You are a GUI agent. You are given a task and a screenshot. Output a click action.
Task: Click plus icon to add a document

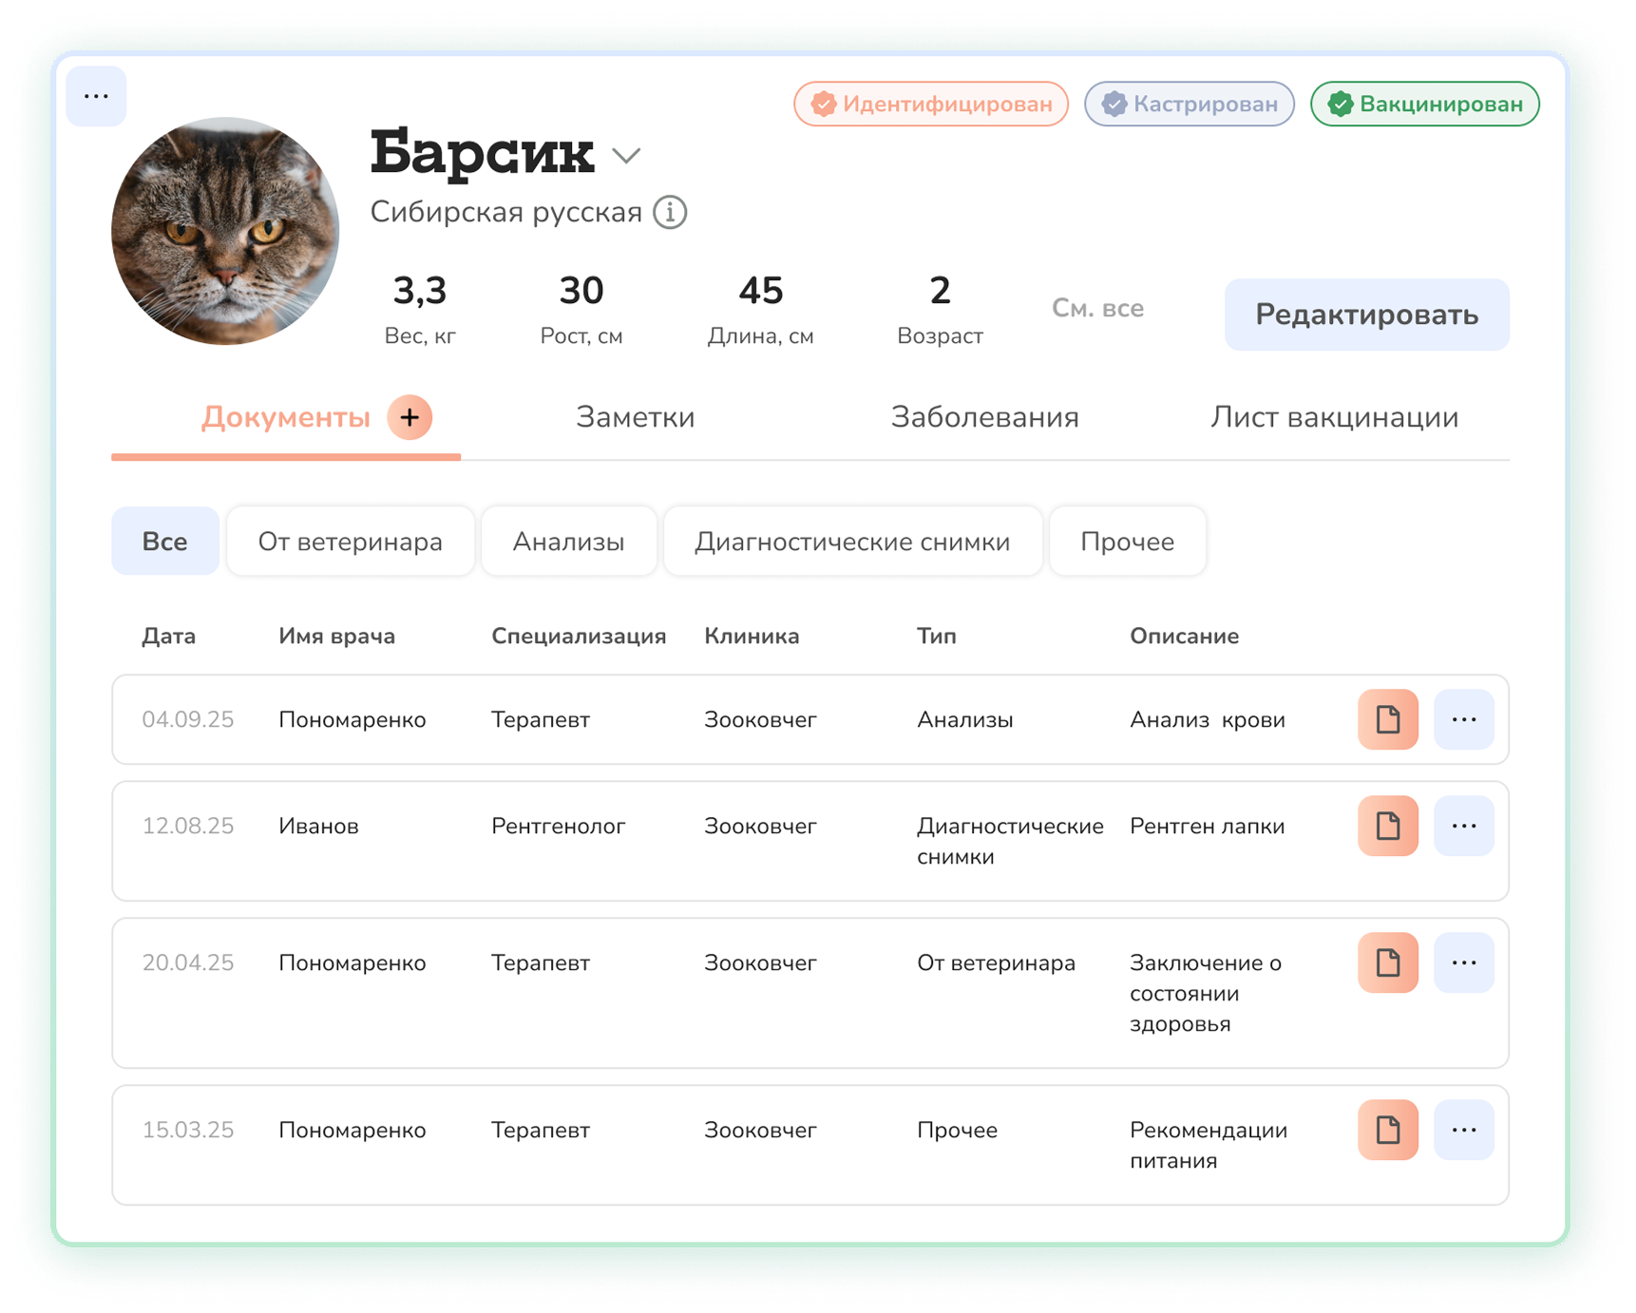409,417
